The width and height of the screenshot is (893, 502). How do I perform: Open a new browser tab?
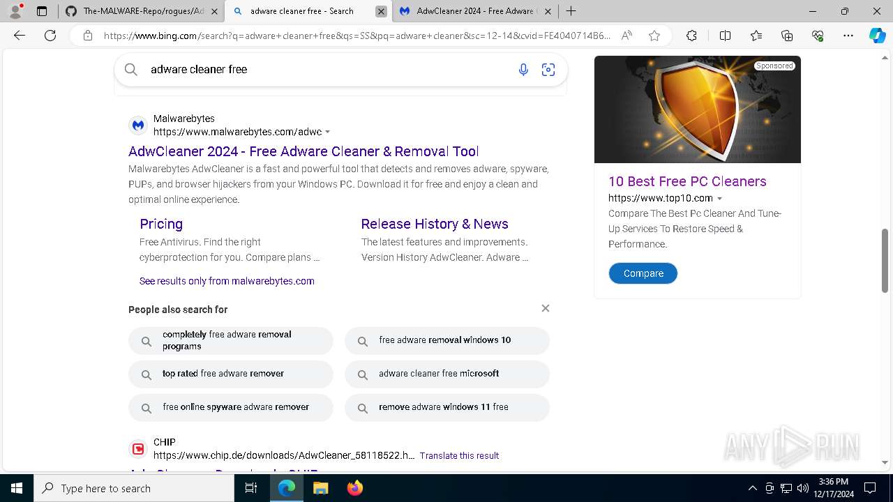571,11
